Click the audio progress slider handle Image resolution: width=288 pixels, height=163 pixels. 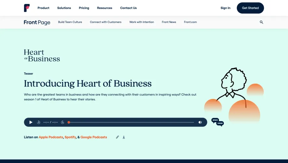69,122
